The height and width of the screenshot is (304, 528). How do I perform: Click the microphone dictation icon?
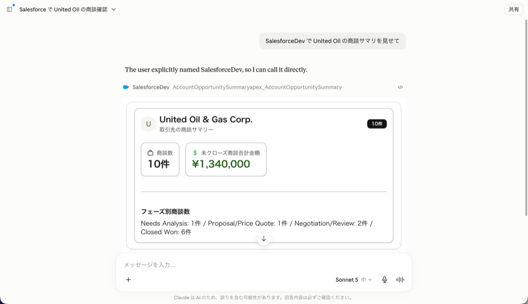tap(385, 279)
